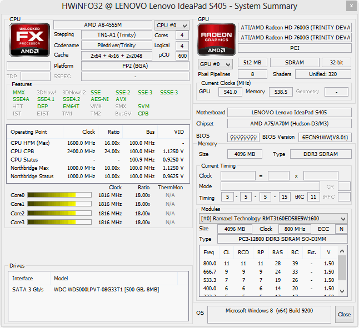Click the VID column header
The width and height of the screenshot is (359, 328).
click(172, 132)
